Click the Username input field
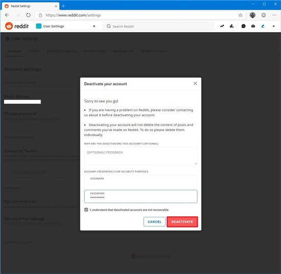 point(140,181)
